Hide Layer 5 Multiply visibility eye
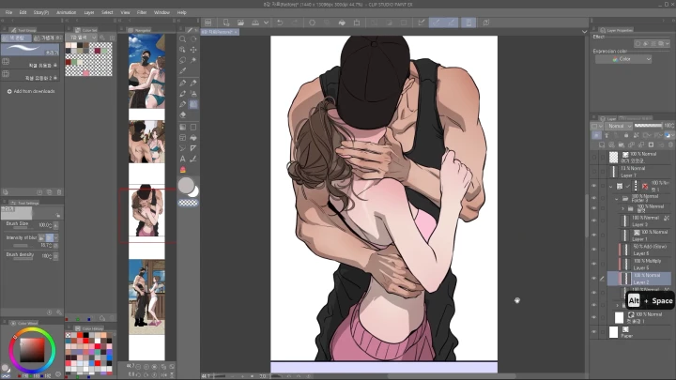The image size is (676, 380). pos(594,264)
